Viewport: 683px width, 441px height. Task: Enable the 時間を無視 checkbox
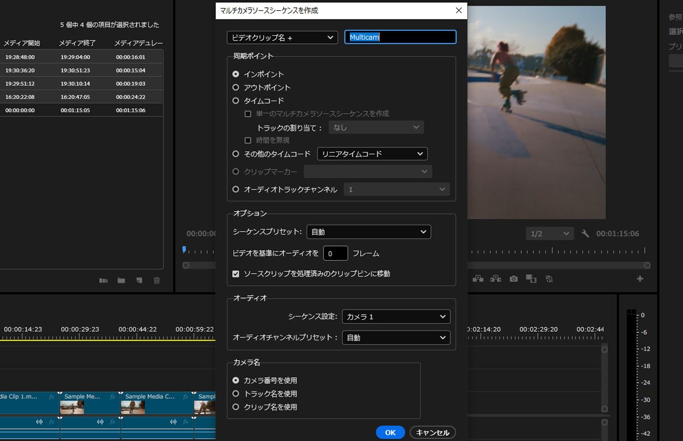tap(248, 140)
